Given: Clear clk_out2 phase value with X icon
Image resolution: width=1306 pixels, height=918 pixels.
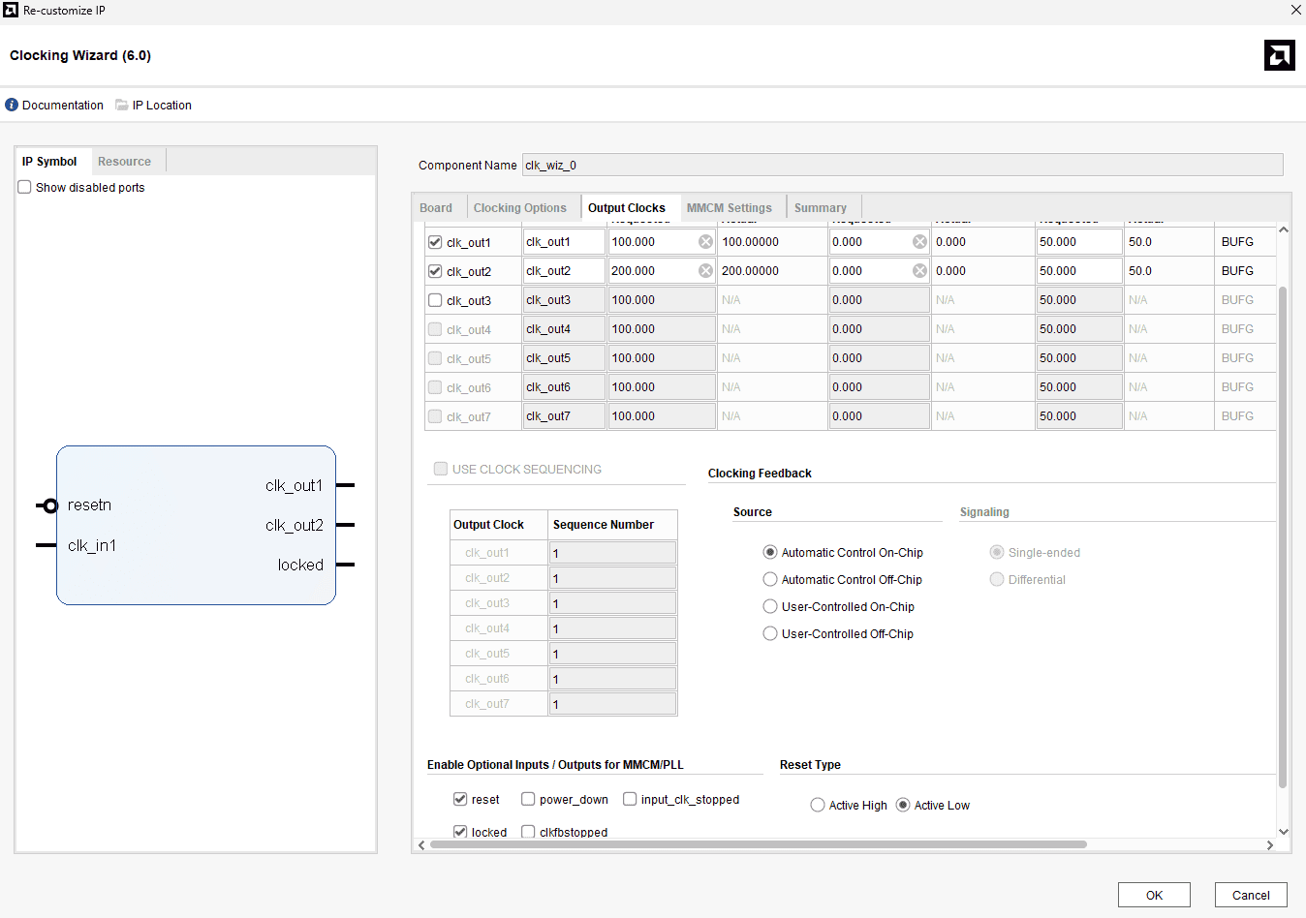Looking at the screenshot, I should point(919,271).
